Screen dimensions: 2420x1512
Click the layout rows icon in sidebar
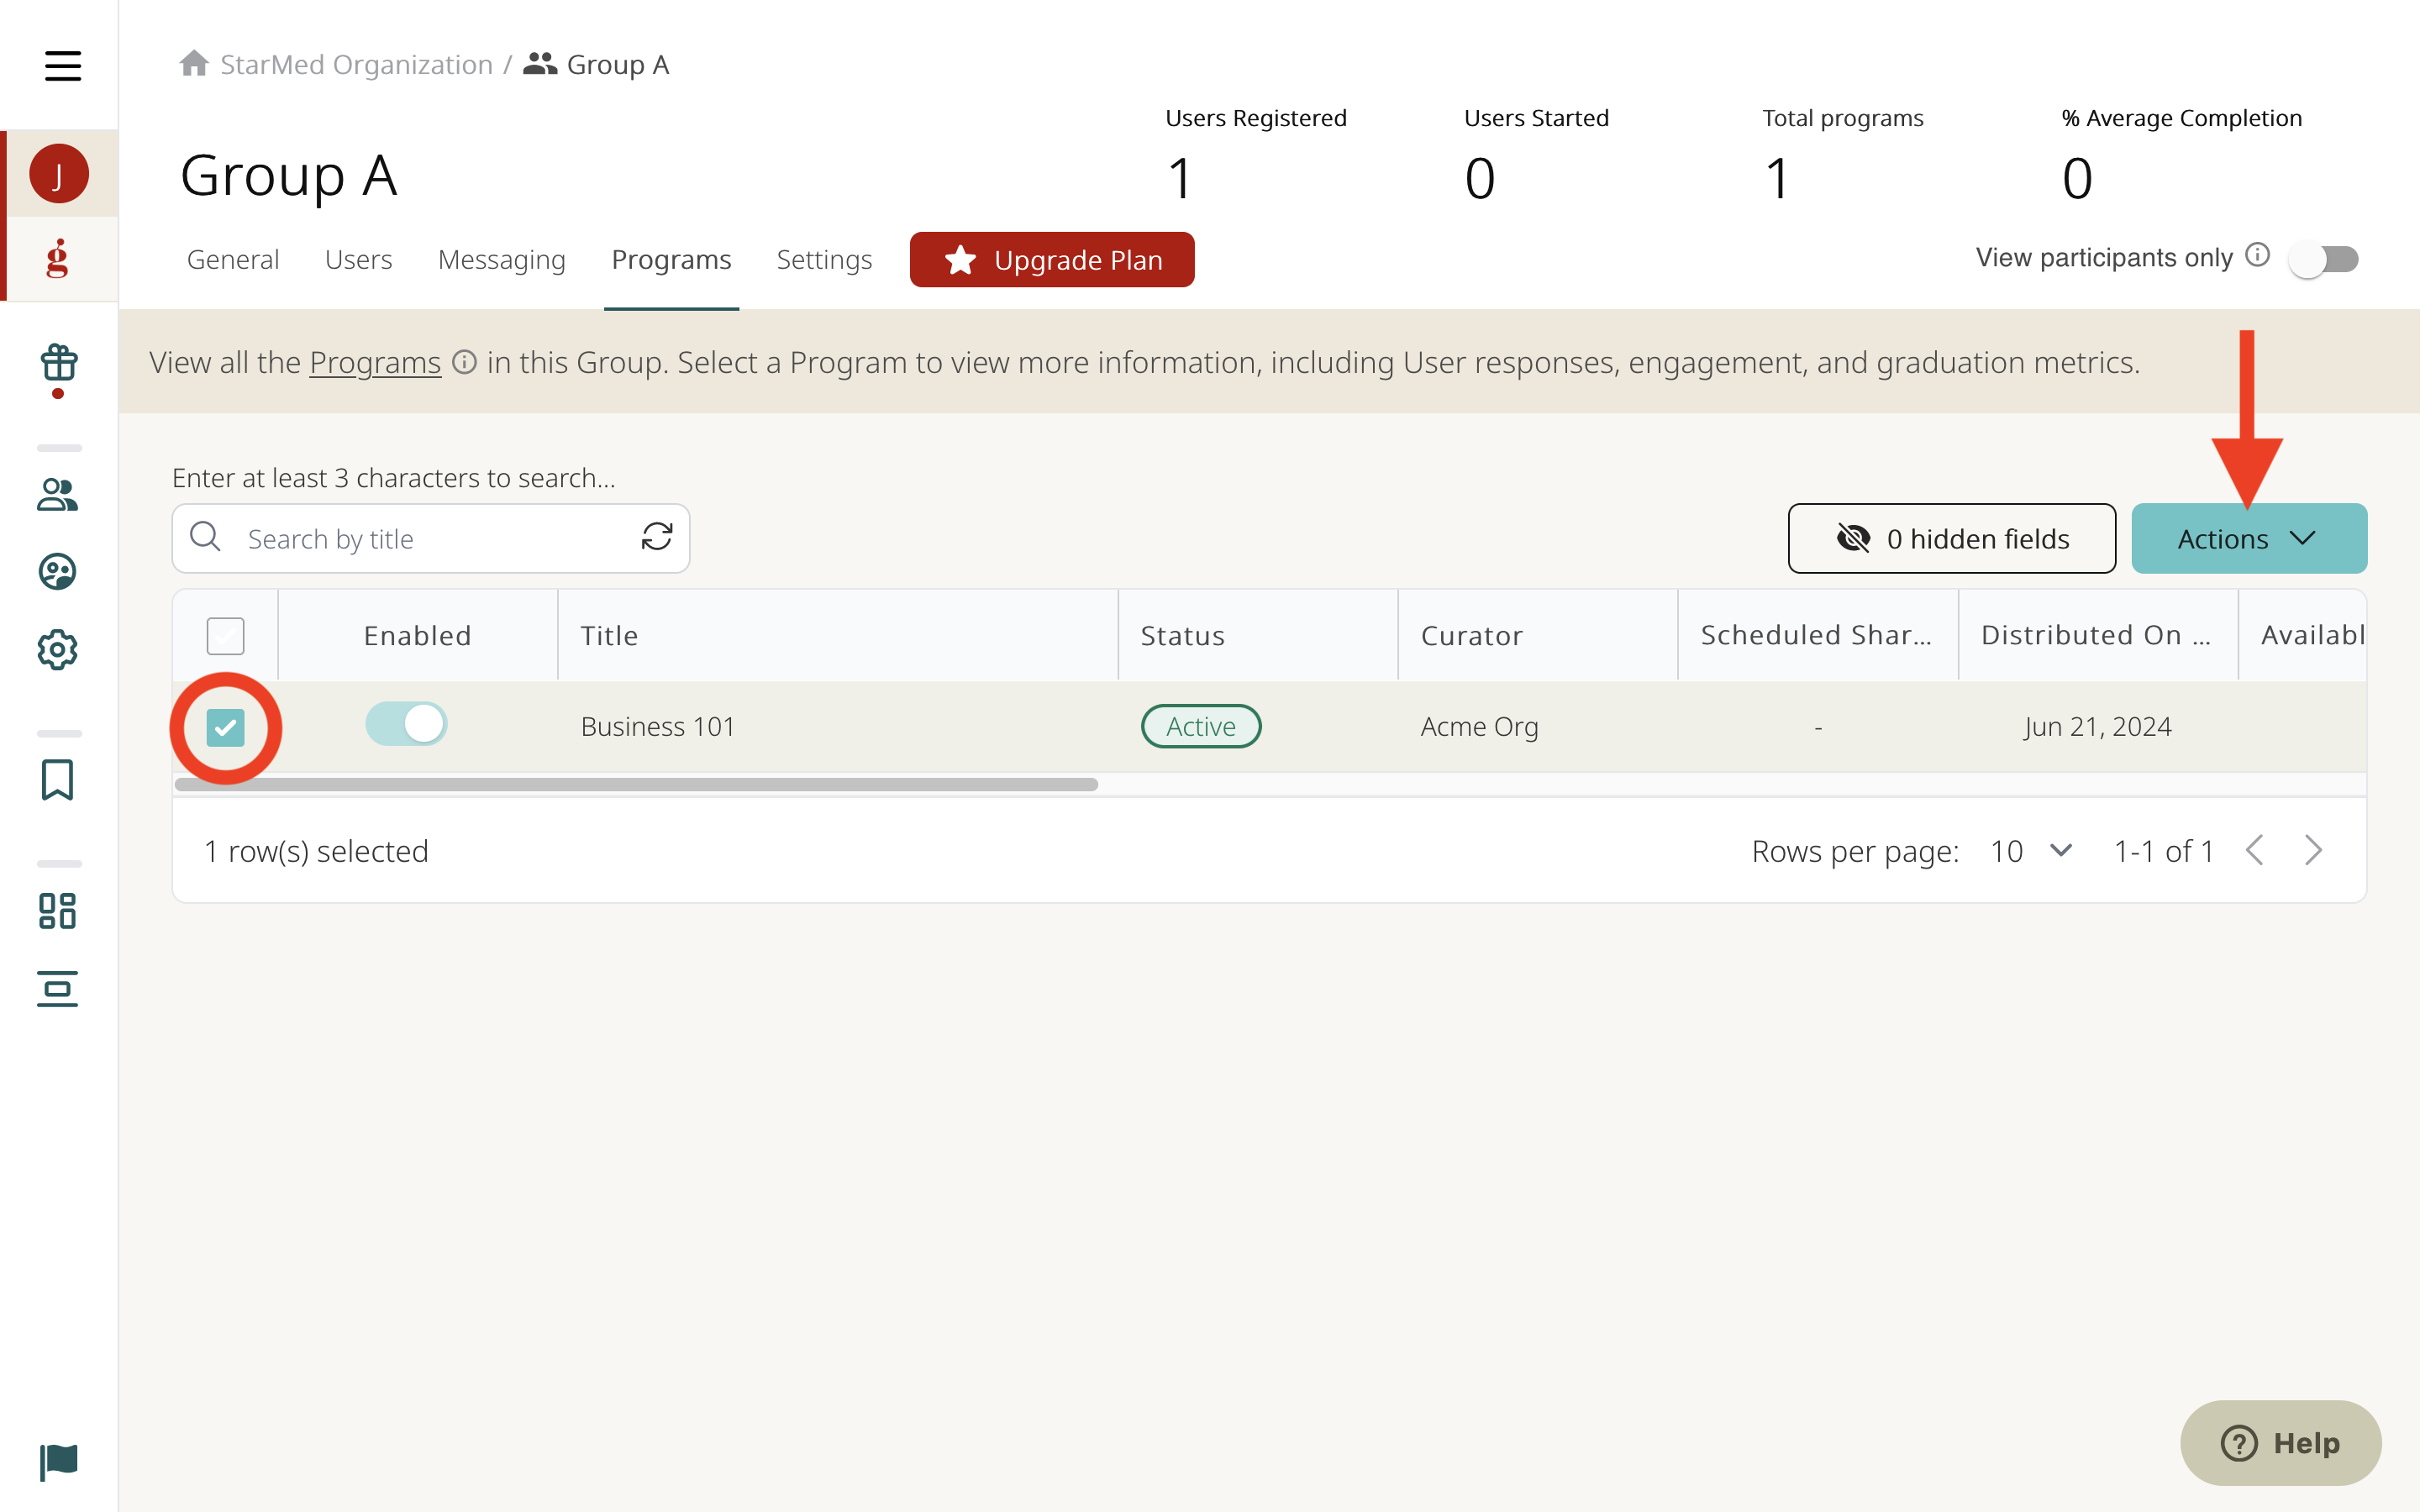point(58,989)
